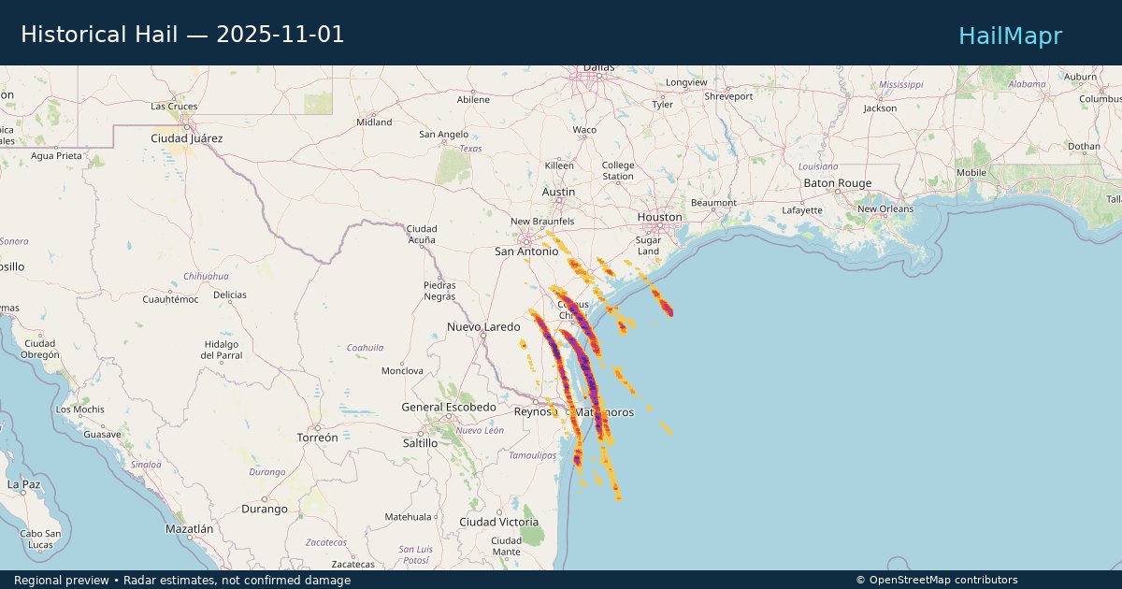This screenshot has height=589, width=1122.
Task: Click the Monclova city label
Action: pos(403,371)
